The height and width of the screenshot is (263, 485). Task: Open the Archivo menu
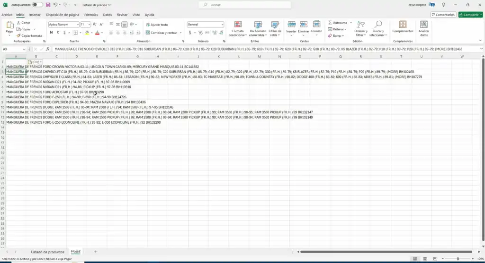click(7, 15)
